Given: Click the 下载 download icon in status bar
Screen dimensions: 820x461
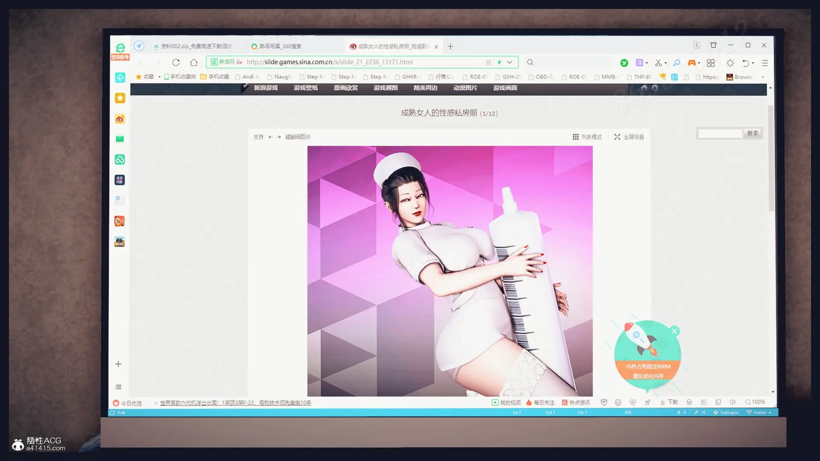Looking at the screenshot, I should [x=669, y=402].
